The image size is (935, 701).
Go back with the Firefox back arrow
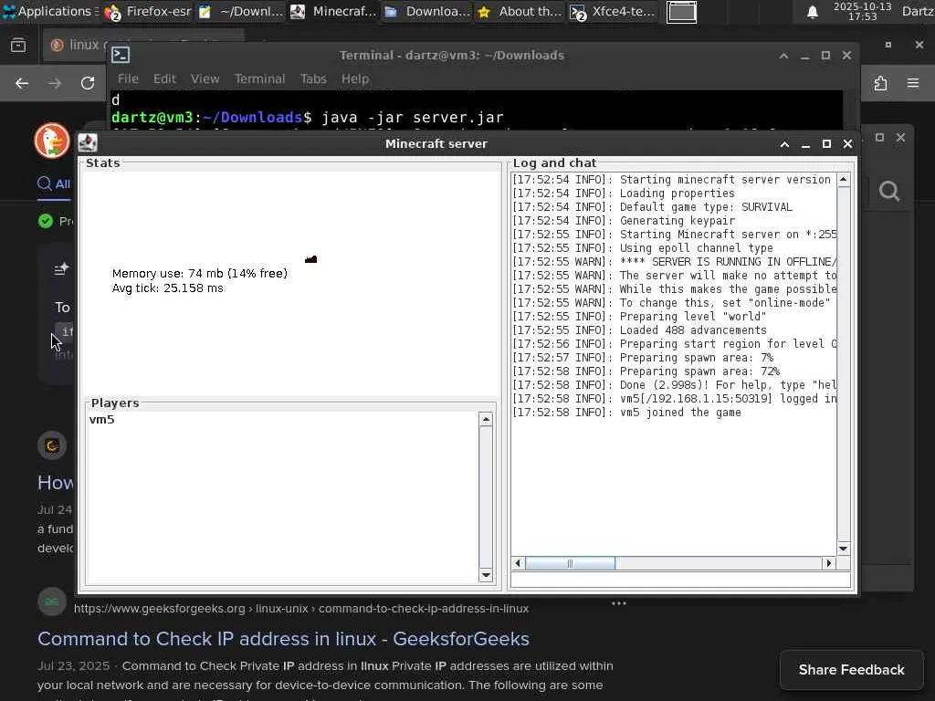(22, 83)
